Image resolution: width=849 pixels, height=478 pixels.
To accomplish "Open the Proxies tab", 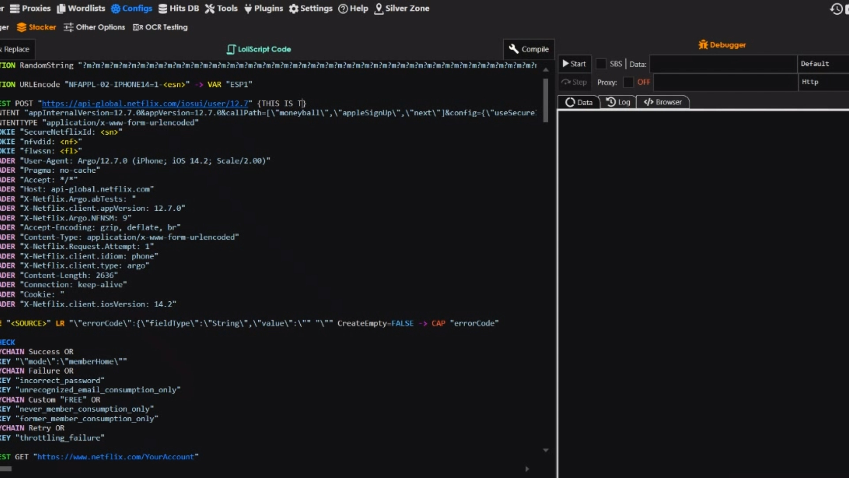I will click(30, 8).
